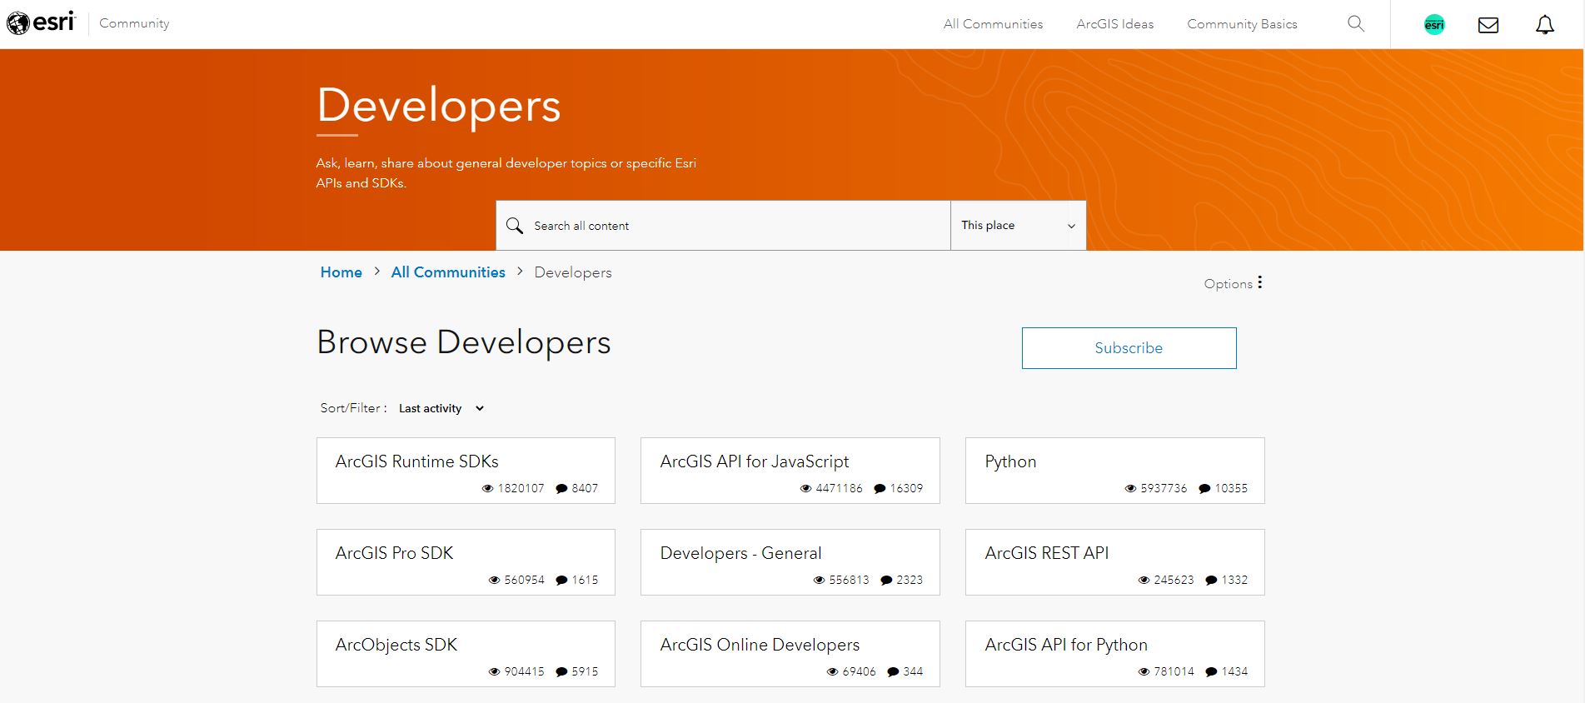Click the Subscribe button
This screenshot has width=1585, height=703.
(1129, 348)
